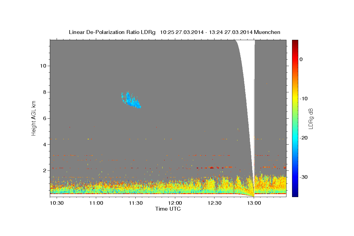Click the 11:00 time tick label
The width and height of the screenshot is (354, 236).
click(x=96, y=203)
